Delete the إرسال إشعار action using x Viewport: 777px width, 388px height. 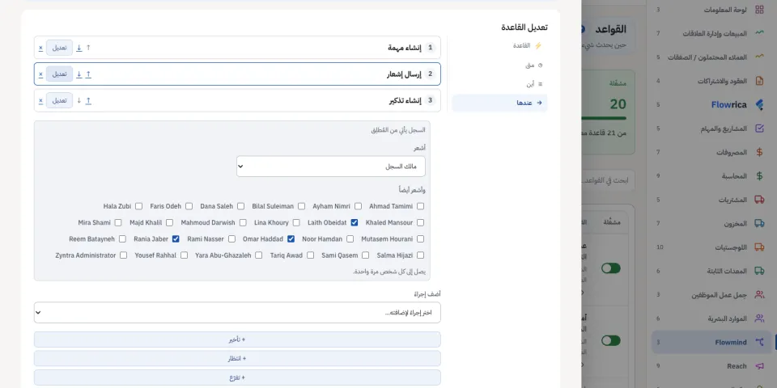40,74
